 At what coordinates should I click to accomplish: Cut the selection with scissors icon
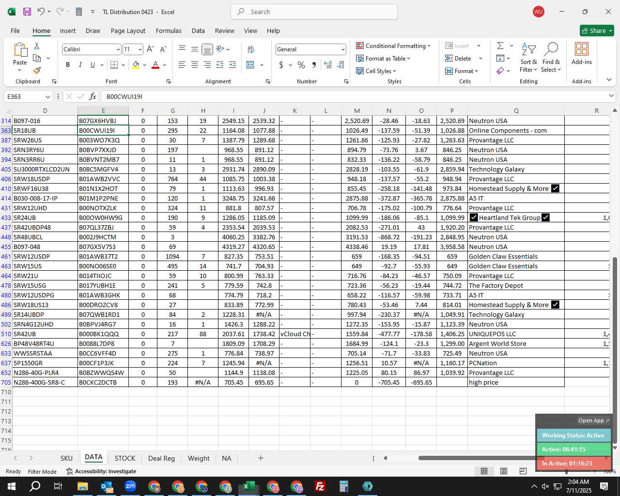tap(37, 46)
